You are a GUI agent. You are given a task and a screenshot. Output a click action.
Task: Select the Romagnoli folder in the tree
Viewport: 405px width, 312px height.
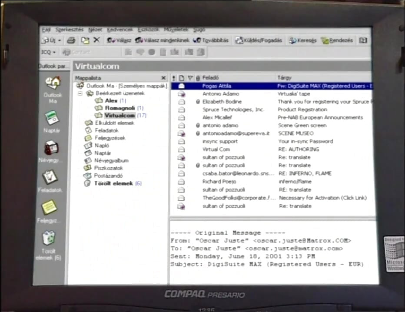coord(120,108)
